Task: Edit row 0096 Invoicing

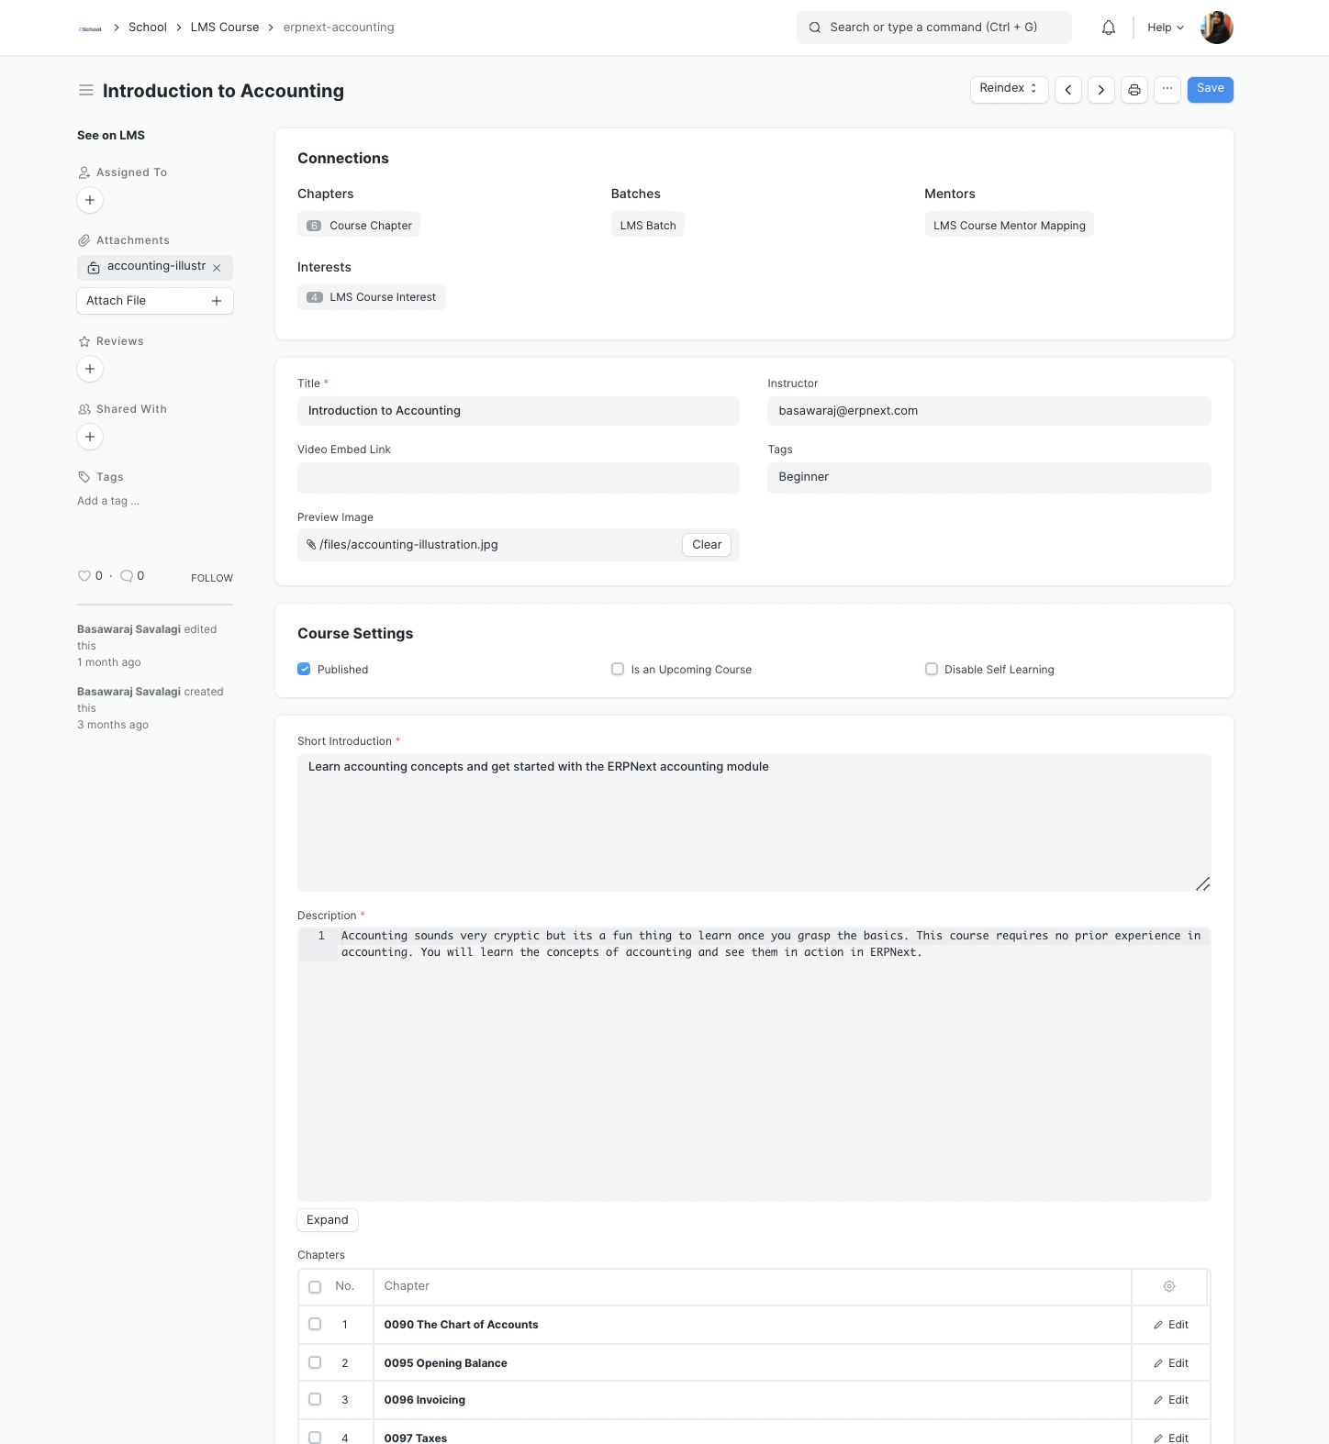Action: tap(1171, 1400)
